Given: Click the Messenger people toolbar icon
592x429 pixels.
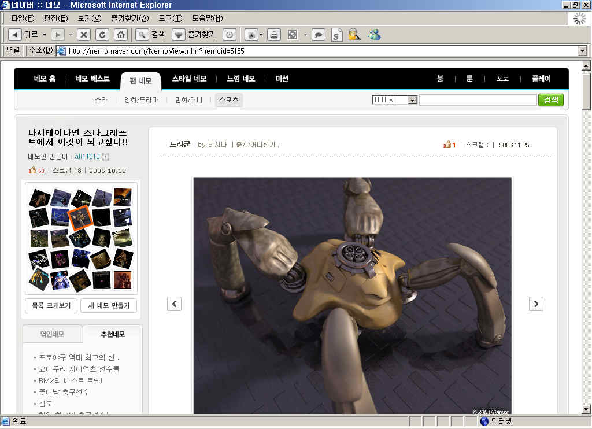Looking at the screenshot, I should tap(374, 35).
